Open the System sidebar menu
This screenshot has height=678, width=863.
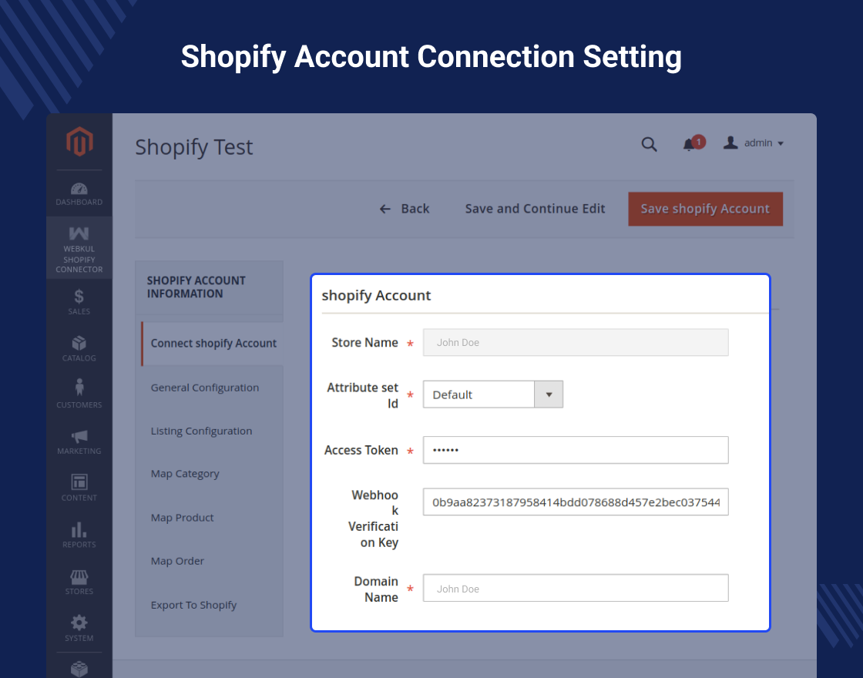point(79,629)
